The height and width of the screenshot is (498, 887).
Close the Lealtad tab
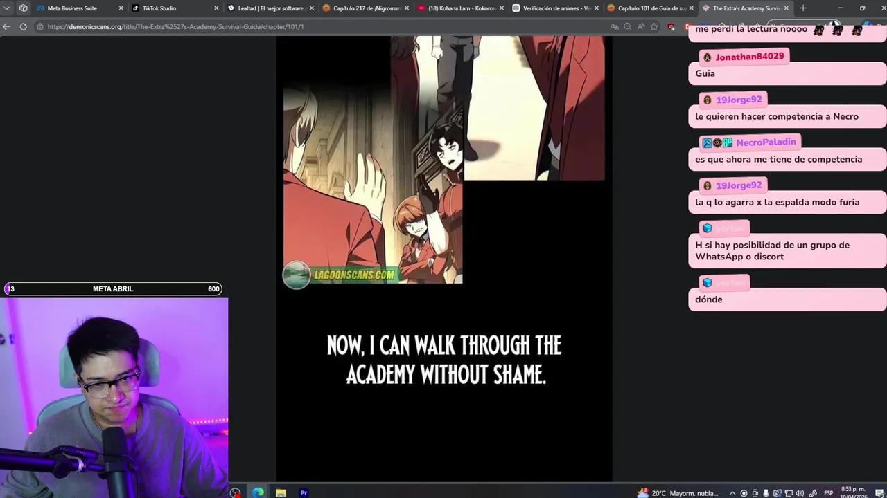(x=311, y=8)
